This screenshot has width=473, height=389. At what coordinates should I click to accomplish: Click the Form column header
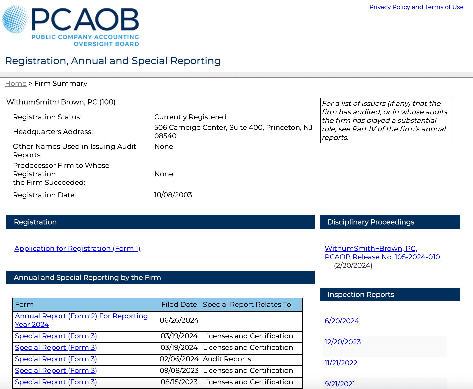[x=24, y=304]
